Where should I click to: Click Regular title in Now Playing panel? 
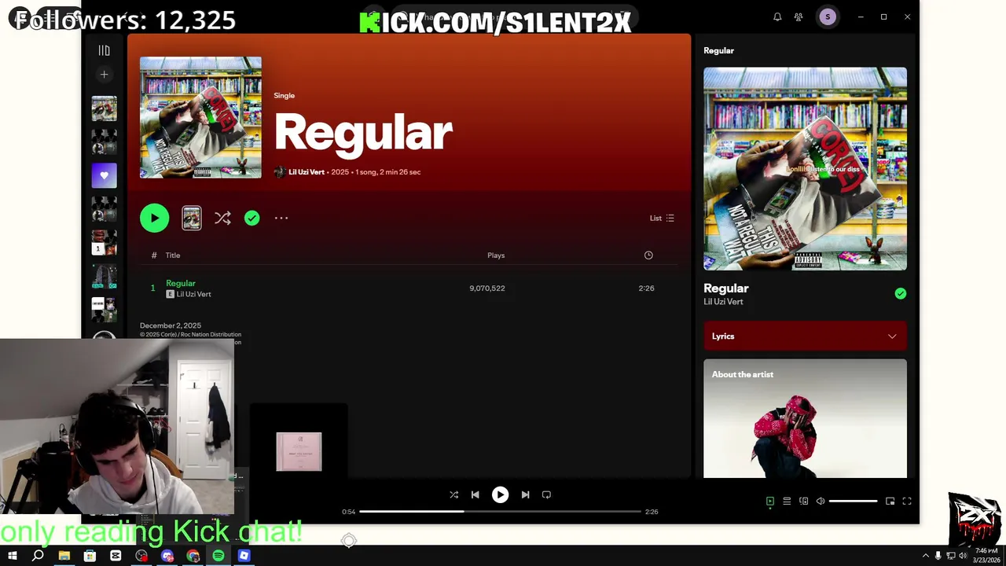click(x=726, y=289)
